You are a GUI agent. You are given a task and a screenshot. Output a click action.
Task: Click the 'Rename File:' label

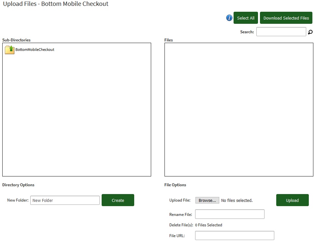click(x=180, y=215)
